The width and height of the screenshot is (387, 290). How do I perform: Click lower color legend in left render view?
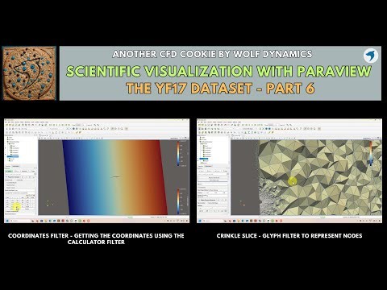pos(178,201)
